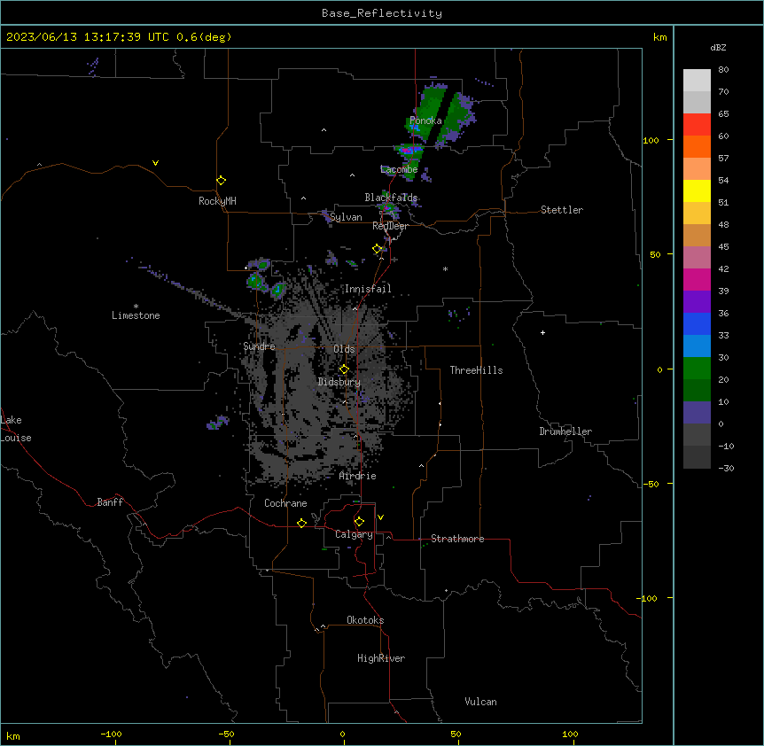Click the light grey 70-80 dBZ swatch
The height and width of the screenshot is (746, 764).
[x=697, y=81]
